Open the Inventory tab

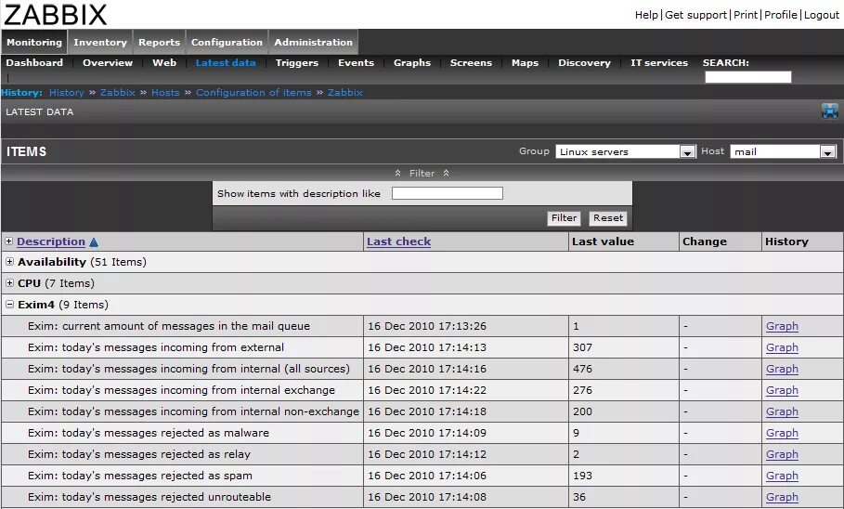[x=100, y=42]
